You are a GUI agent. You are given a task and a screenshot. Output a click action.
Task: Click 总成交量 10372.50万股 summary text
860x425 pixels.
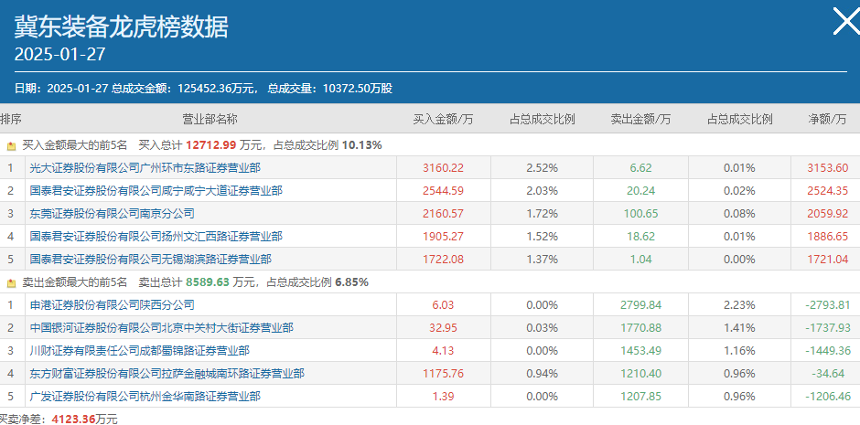click(x=330, y=89)
